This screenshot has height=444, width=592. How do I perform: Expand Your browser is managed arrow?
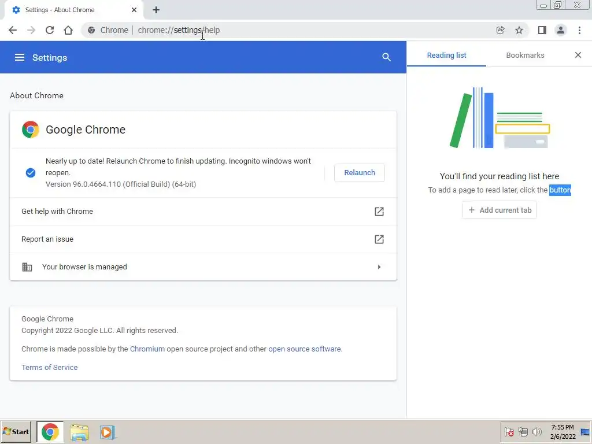pos(379,267)
